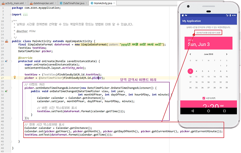
Task: Tap the N notification status icon
Action: (x=186, y=15)
